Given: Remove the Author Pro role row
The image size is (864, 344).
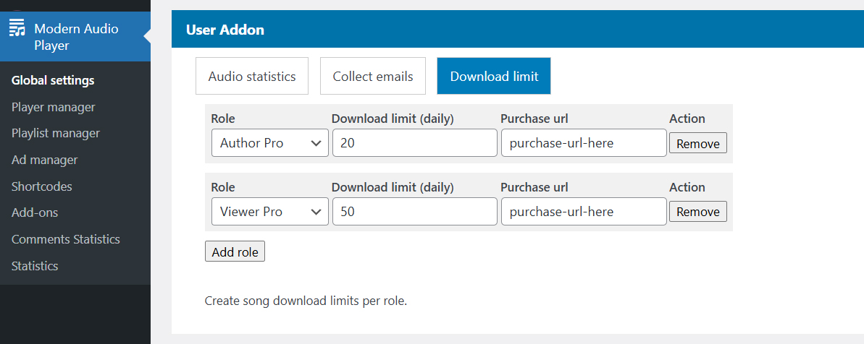Looking at the screenshot, I should tap(697, 144).
